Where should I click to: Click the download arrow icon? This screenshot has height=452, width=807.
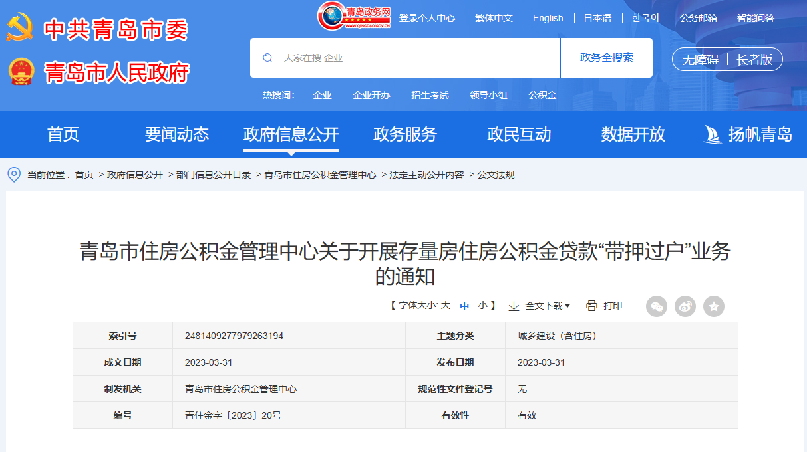pos(514,306)
